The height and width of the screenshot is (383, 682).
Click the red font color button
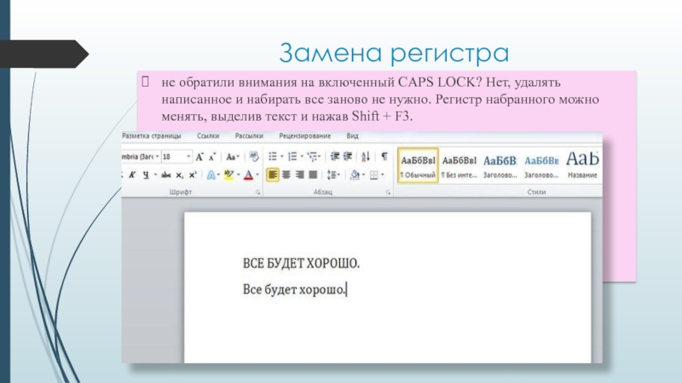(249, 174)
